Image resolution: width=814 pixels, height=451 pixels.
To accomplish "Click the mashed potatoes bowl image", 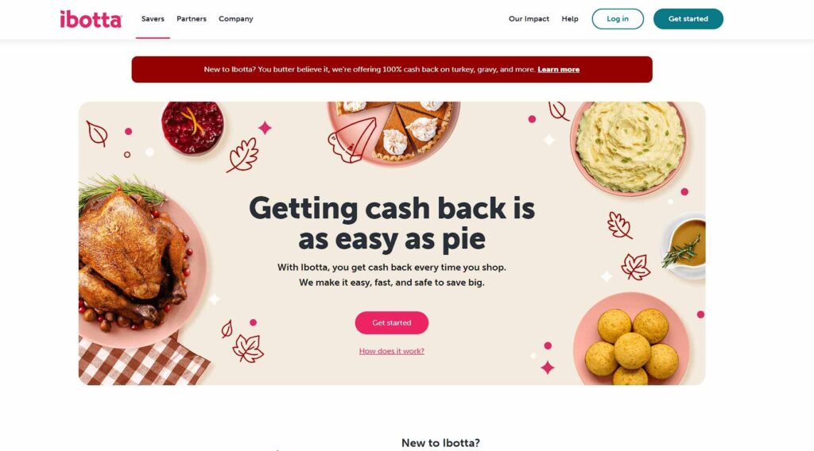I will click(x=630, y=147).
